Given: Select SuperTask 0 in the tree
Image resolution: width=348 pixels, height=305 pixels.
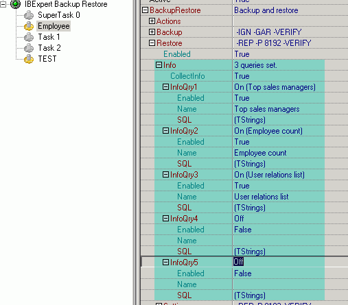Looking at the screenshot, I should click(59, 15).
